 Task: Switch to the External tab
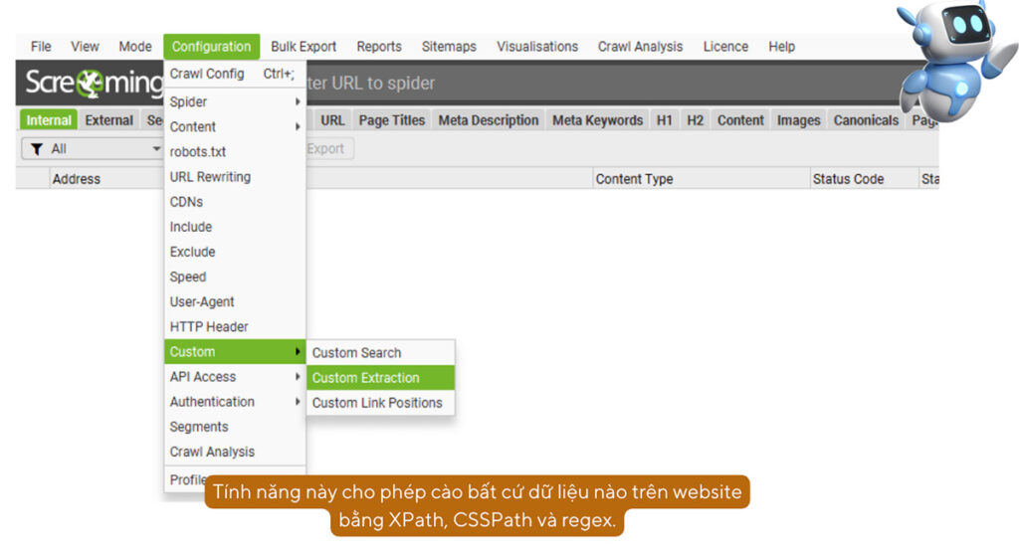(x=108, y=120)
